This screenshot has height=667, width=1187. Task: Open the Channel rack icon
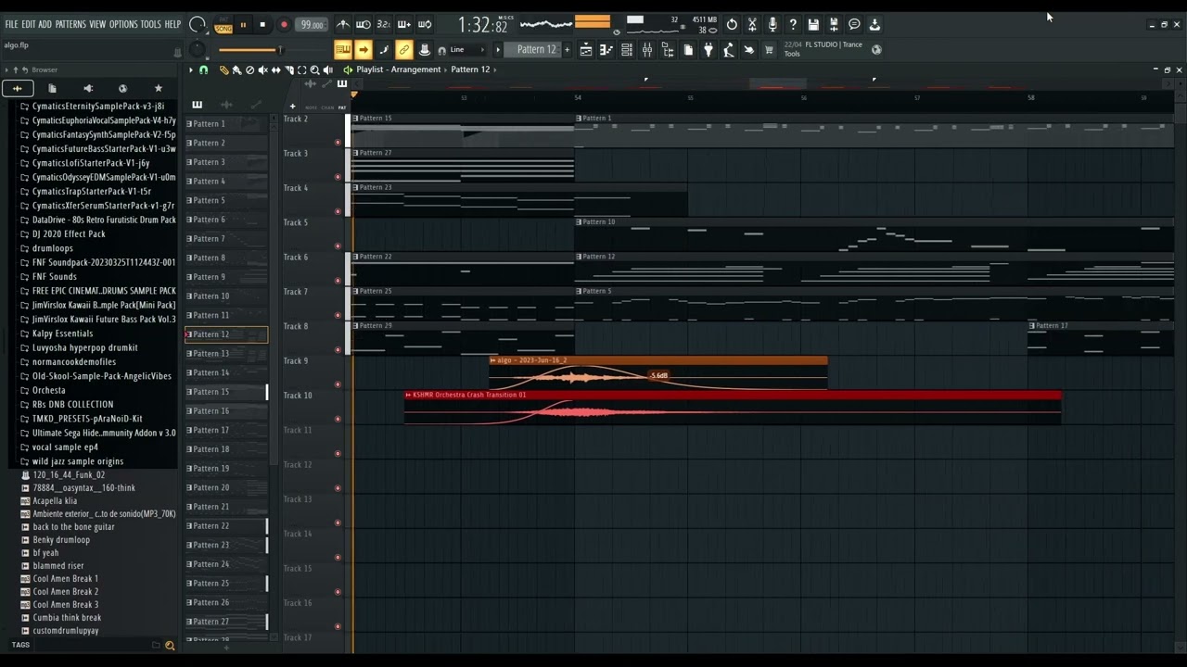pyautogui.click(x=627, y=50)
